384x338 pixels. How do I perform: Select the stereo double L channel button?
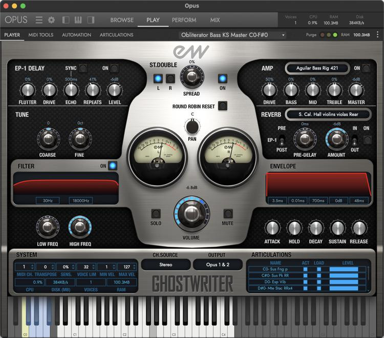coord(158,78)
